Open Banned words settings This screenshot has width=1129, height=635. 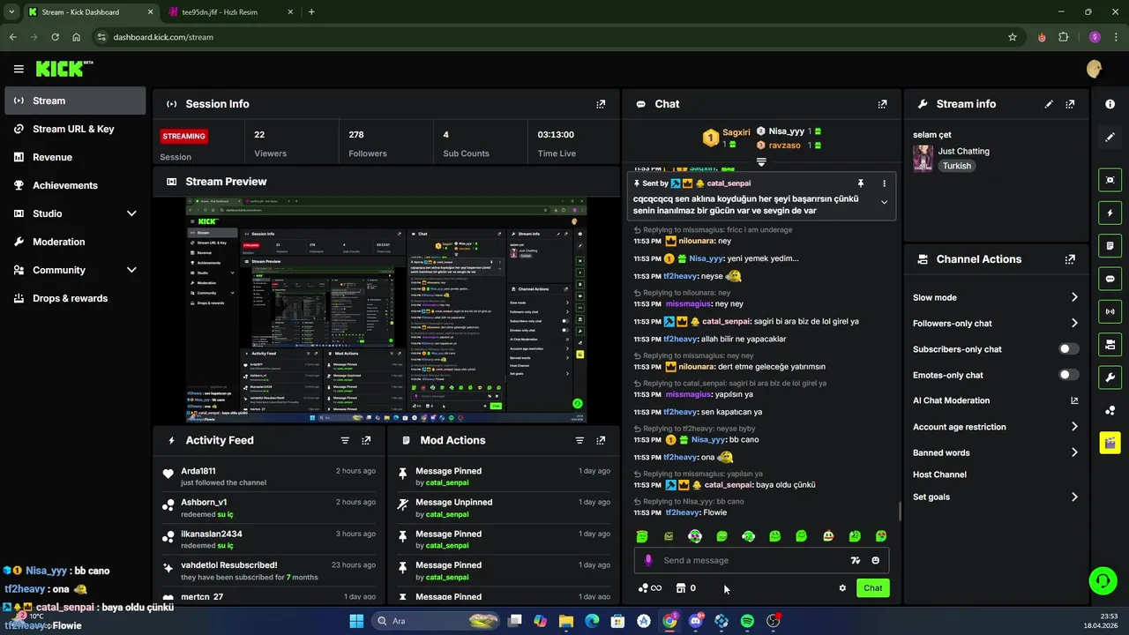pyautogui.click(x=996, y=452)
